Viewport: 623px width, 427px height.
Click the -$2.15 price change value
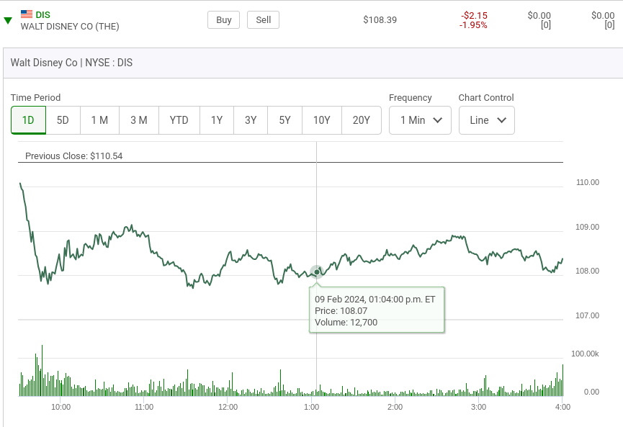click(474, 16)
